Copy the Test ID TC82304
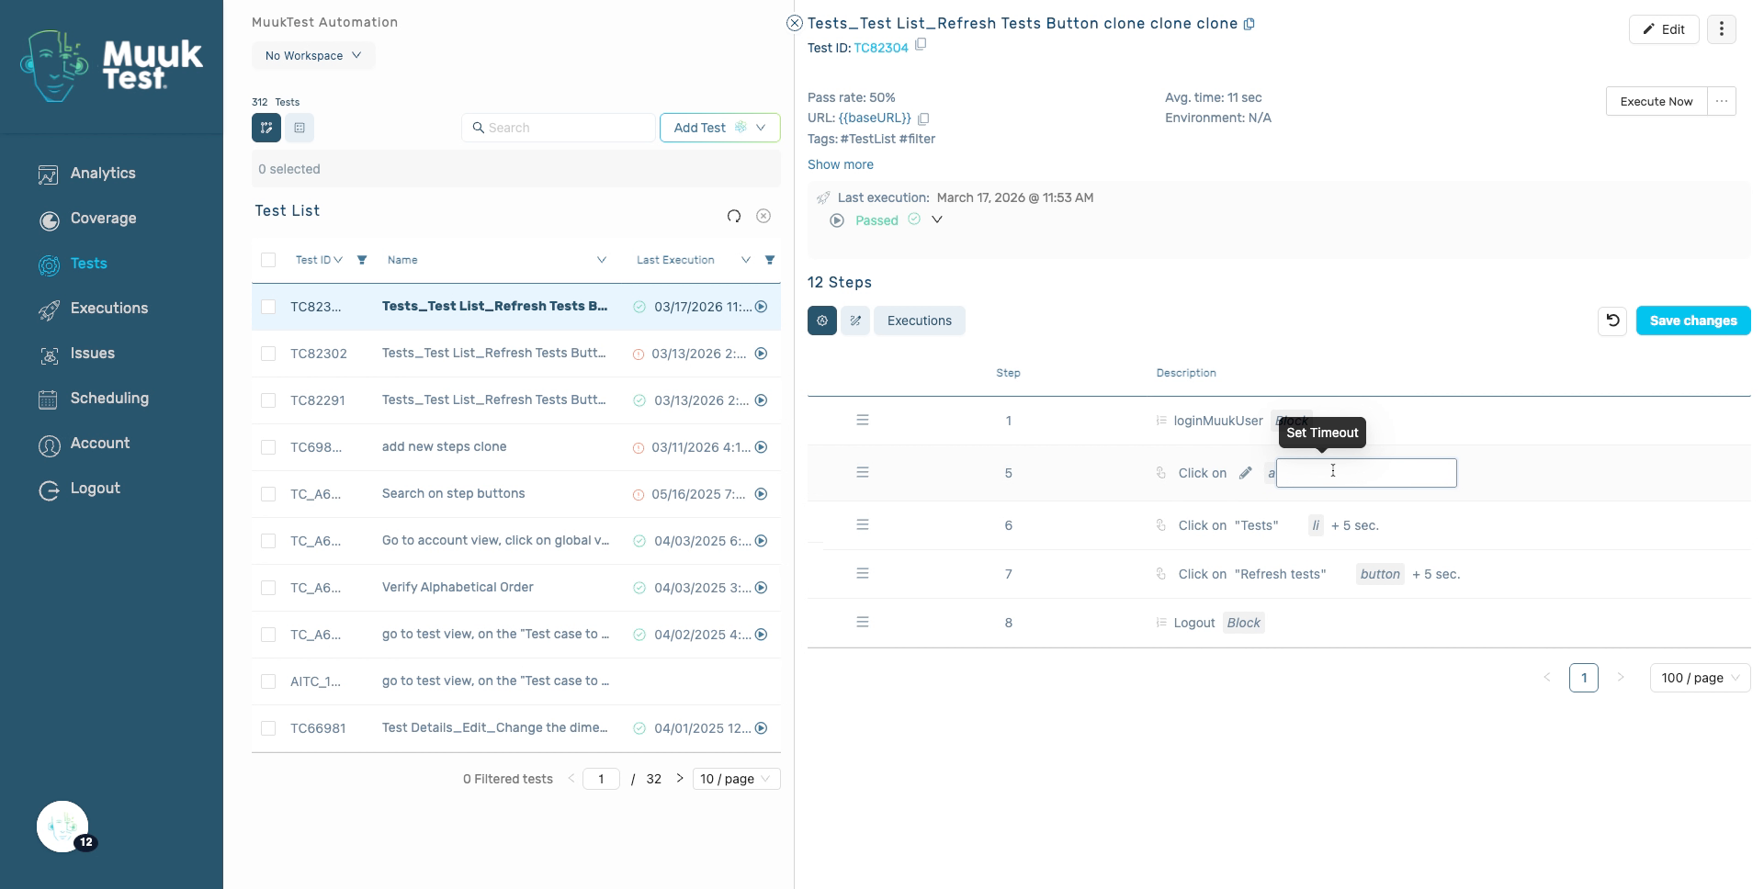 (x=921, y=44)
